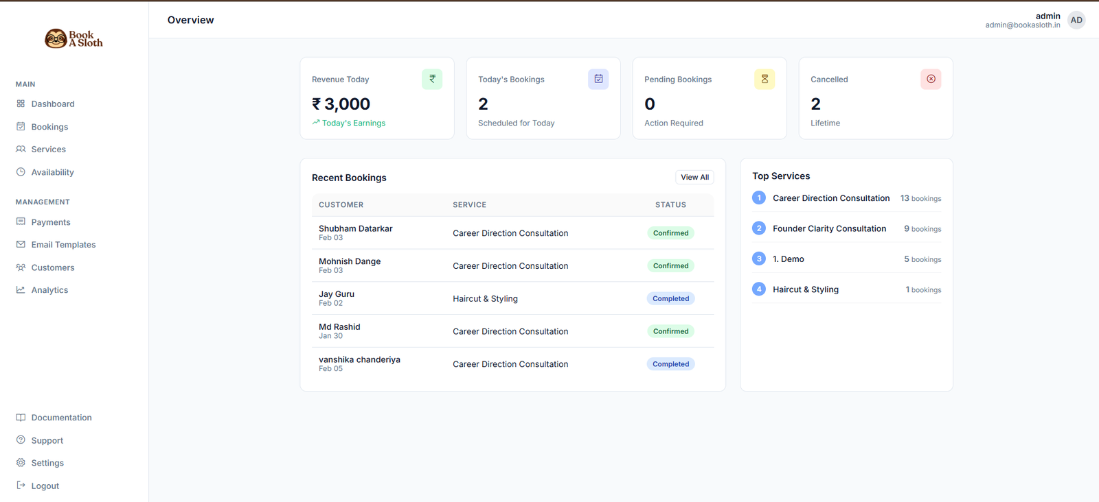Select Founder Clarity Consultation in Top Services
Image resolution: width=1099 pixels, height=502 pixels.
[829, 229]
